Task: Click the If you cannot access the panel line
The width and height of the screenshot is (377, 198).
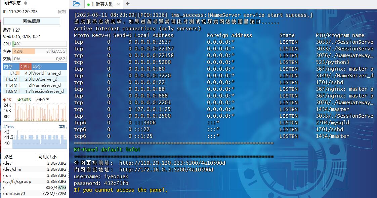Action: pyautogui.click(x=120, y=190)
